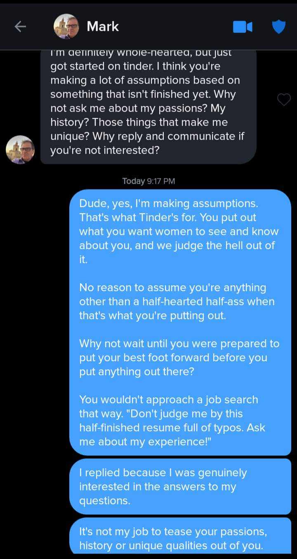Open Mark's profile photo in the header

[66, 26]
